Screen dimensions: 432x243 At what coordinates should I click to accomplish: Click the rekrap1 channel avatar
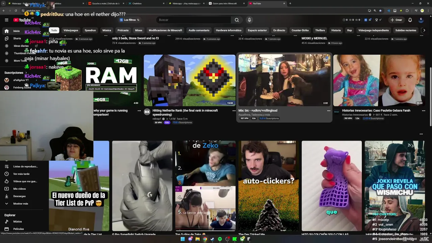pyautogui.click(x=147, y=112)
